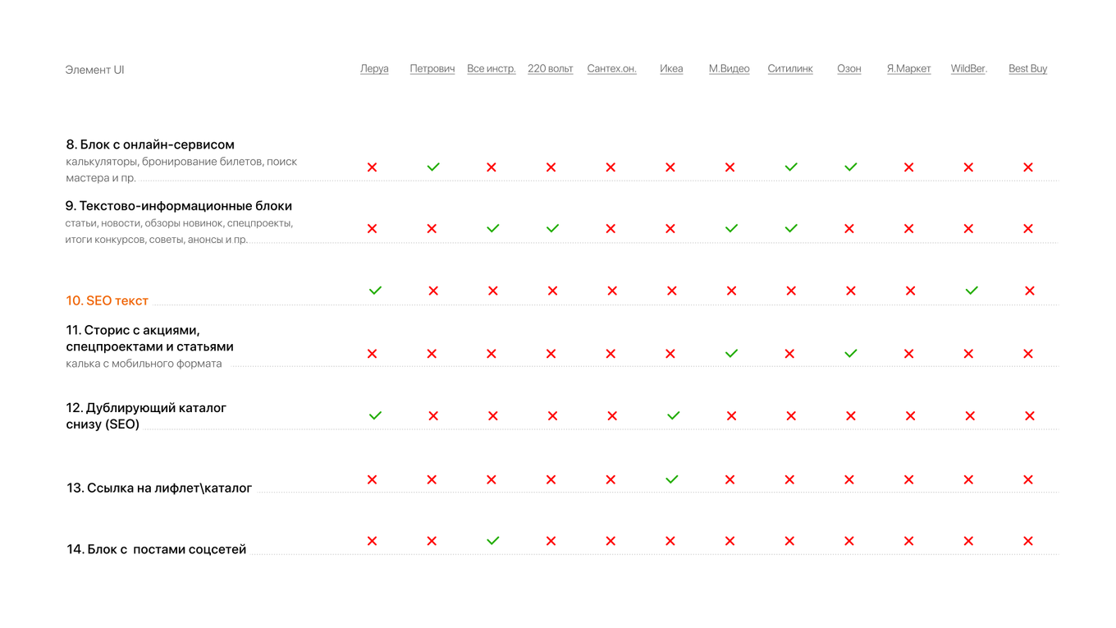The image size is (1116, 628).
Task: Select the М.Видео header link
Action: click(729, 69)
